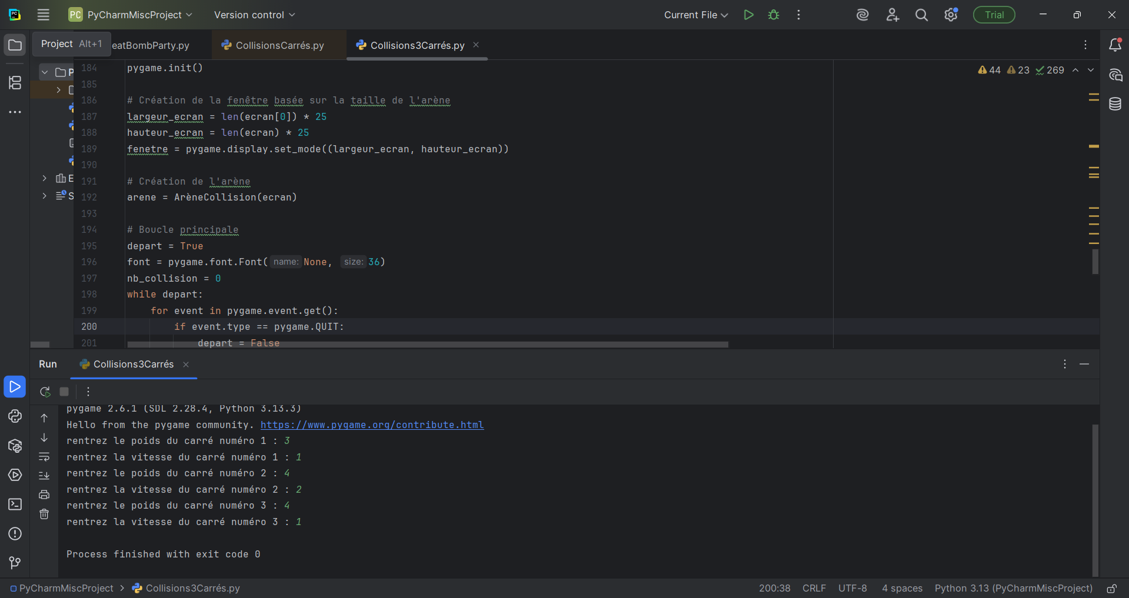Open more run actions beside debug button
Screen dimensions: 1129x598
[x=798, y=15]
